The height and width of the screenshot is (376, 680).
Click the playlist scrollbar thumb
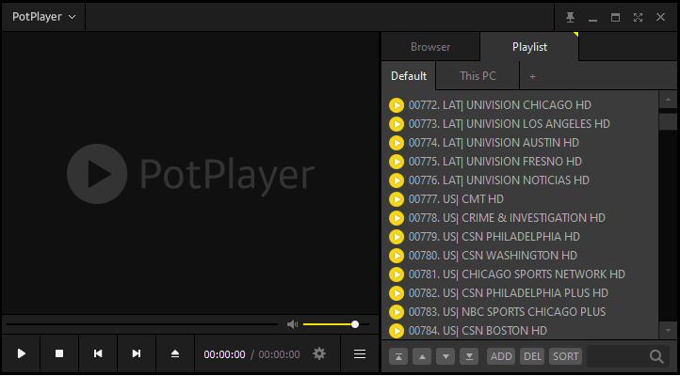click(668, 121)
